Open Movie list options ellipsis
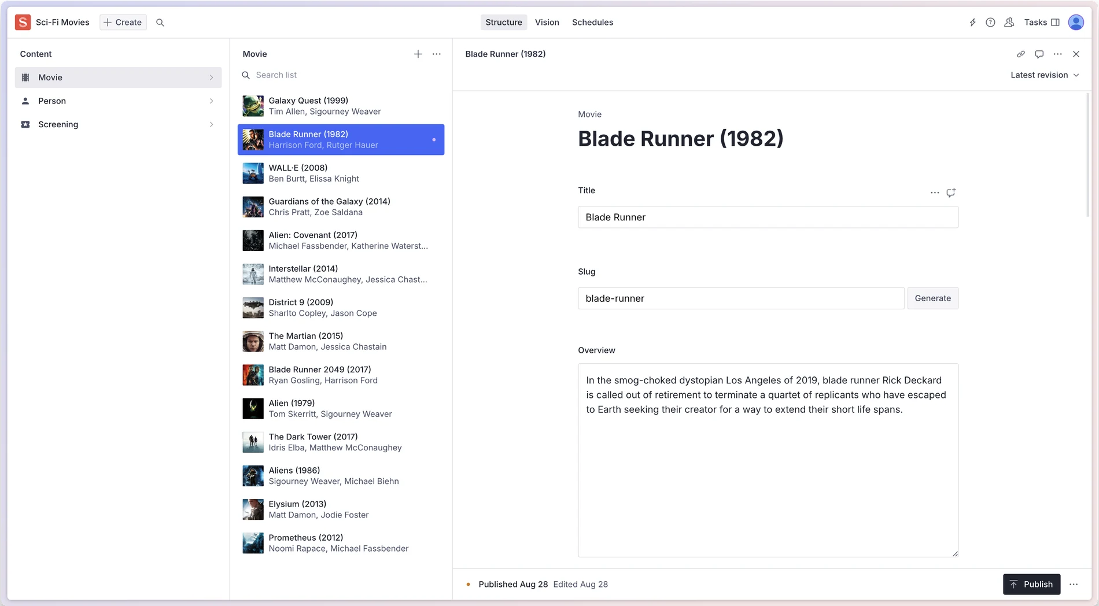The image size is (1099, 606). pos(437,54)
